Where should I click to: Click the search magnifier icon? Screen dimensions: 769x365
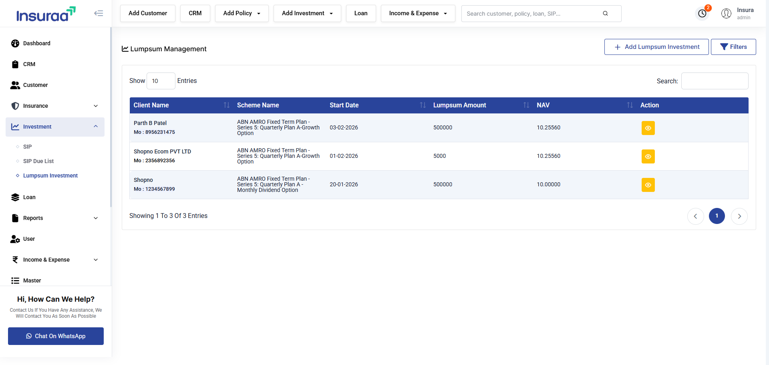click(605, 13)
